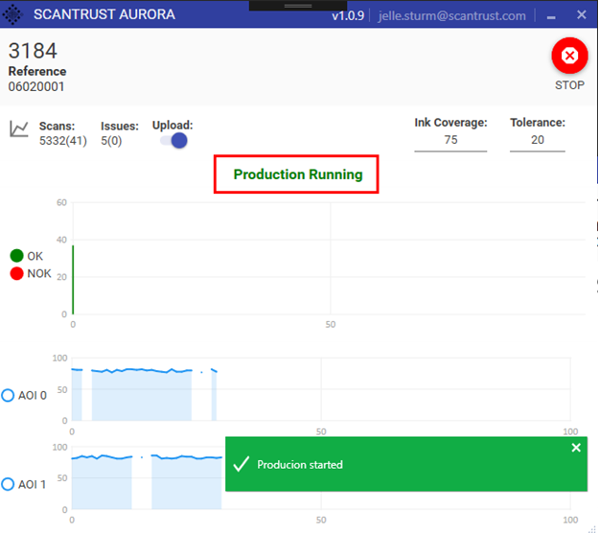Screen dimensions: 599x533
Task: Click the Issues count 5(0)
Action: click(x=111, y=141)
